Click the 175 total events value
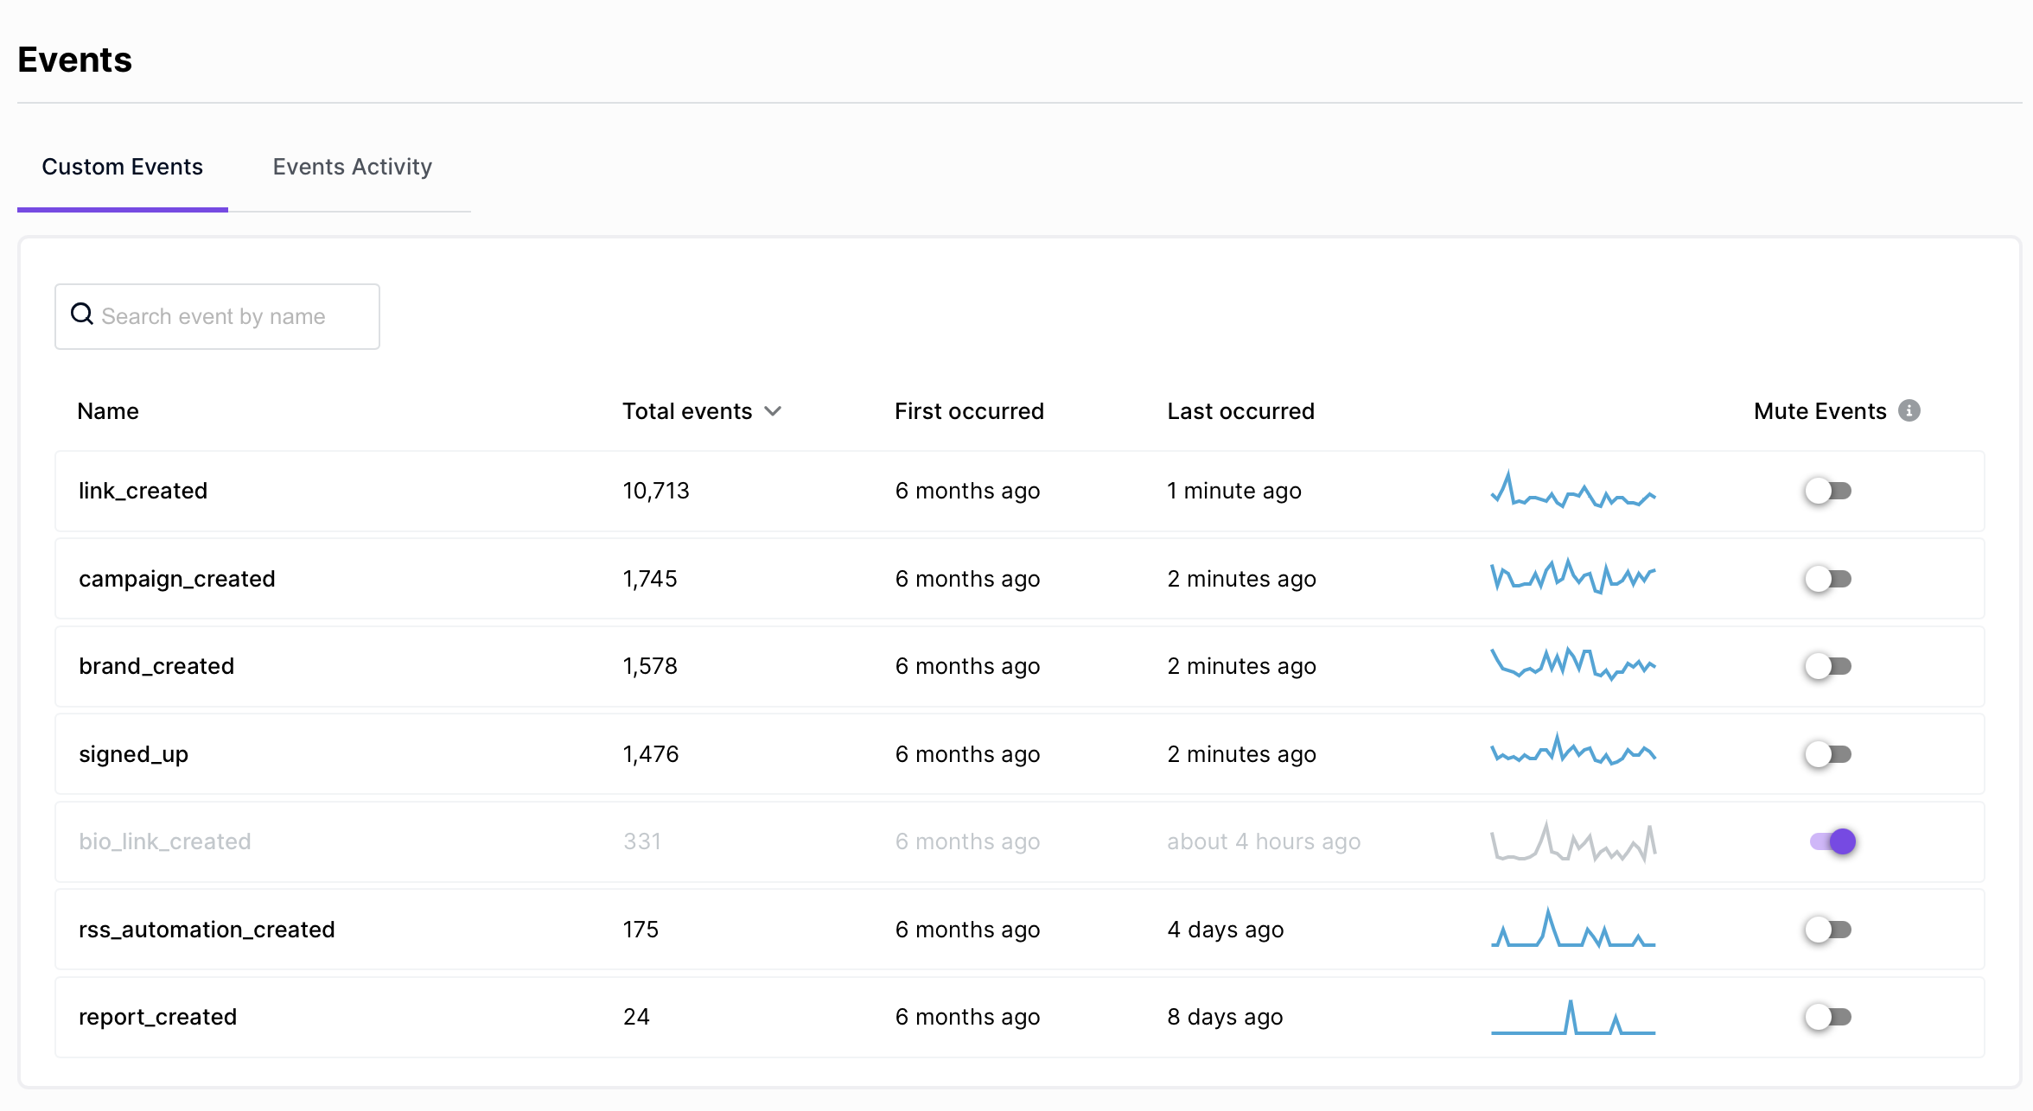Image resolution: width=2033 pixels, height=1111 pixels. [x=640, y=930]
